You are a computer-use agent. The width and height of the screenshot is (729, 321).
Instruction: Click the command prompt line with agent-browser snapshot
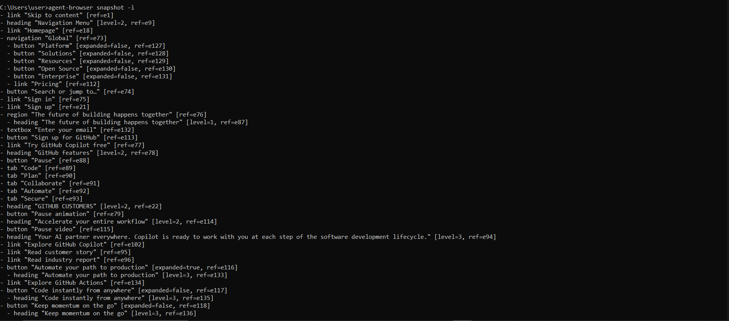67,8
